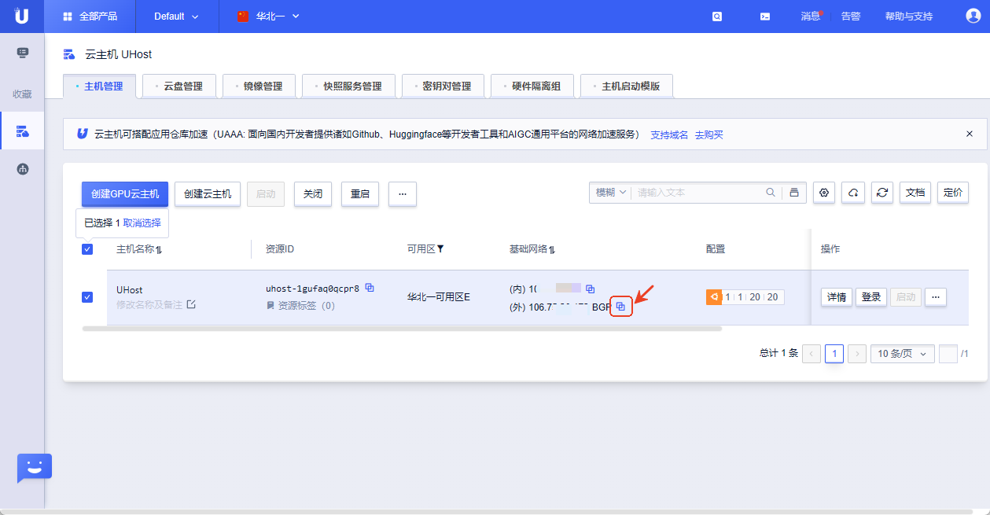This screenshot has width=990, height=515.
Task: Expand the Default project dropdown
Action: coord(176,16)
